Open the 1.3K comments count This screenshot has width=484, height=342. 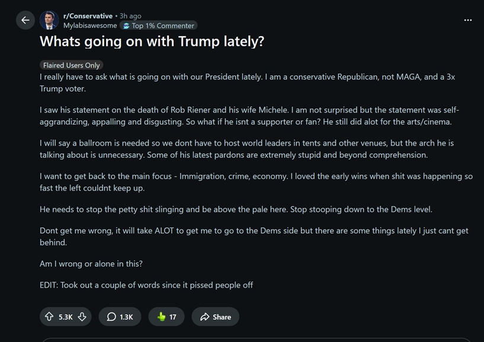point(126,317)
